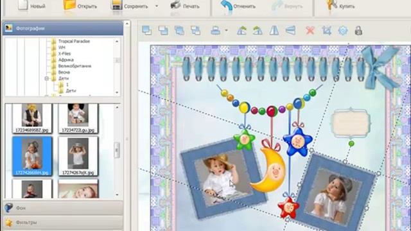This screenshot has width=411, height=231.
Task: Select the subfolder named 1
Action: coord(67,85)
